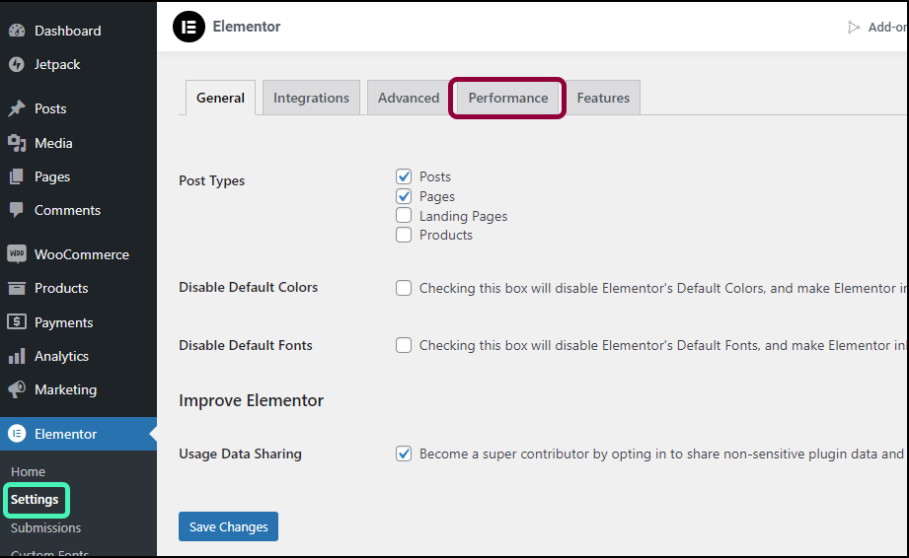The image size is (909, 558).
Task: Go to the Advanced settings tab
Action: pos(409,99)
